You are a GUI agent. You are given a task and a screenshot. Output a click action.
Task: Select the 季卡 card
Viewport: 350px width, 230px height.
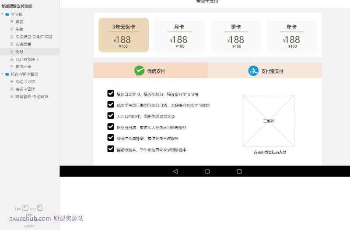(x=236, y=35)
